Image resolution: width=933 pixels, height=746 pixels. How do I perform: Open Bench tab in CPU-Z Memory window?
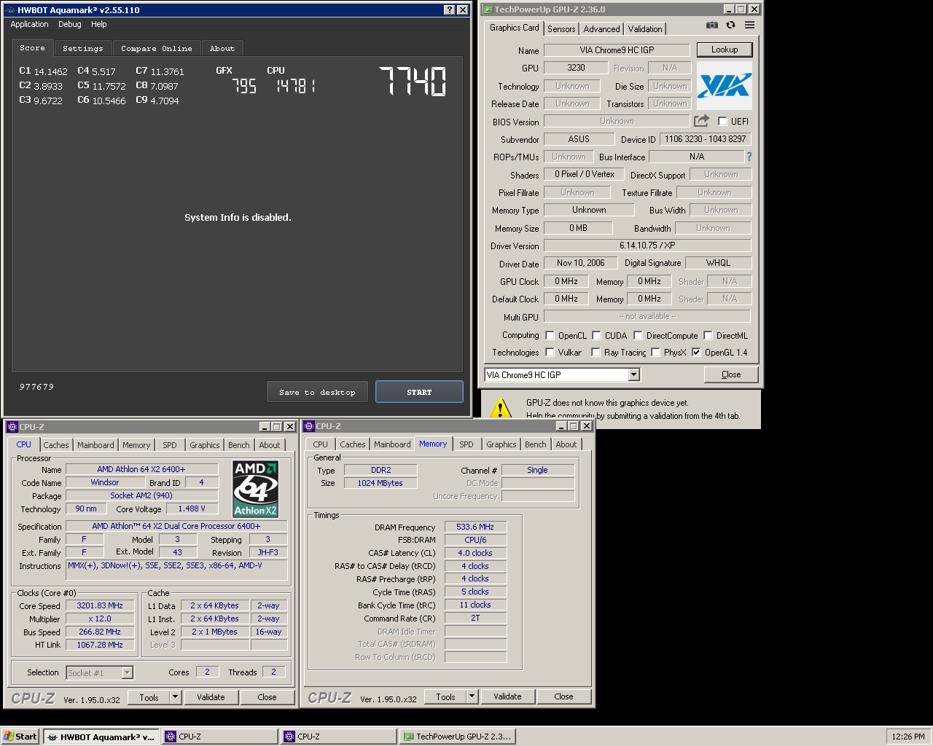click(x=535, y=444)
